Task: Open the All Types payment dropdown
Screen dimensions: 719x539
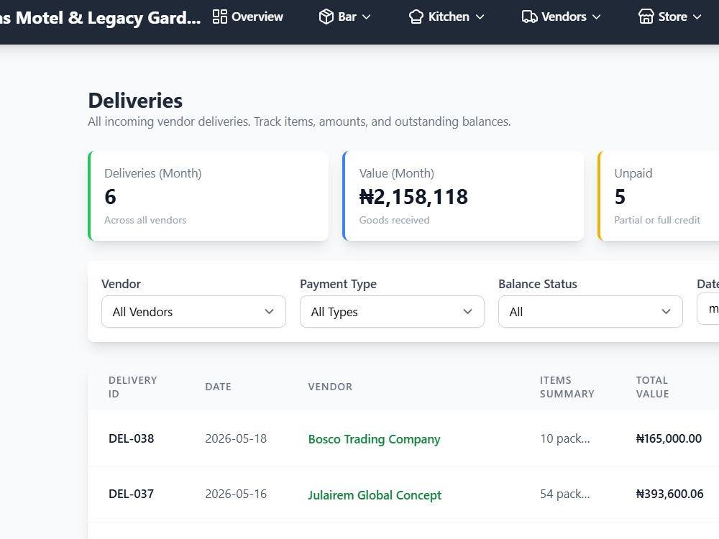Action: 392,312
